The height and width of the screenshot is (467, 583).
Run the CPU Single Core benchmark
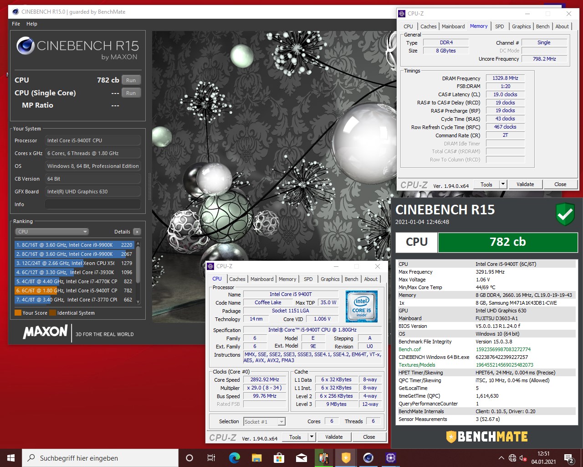pos(131,93)
